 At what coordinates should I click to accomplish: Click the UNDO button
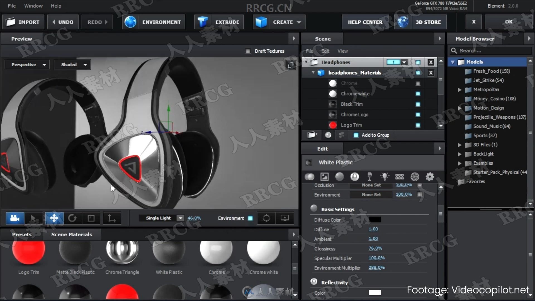click(x=63, y=22)
